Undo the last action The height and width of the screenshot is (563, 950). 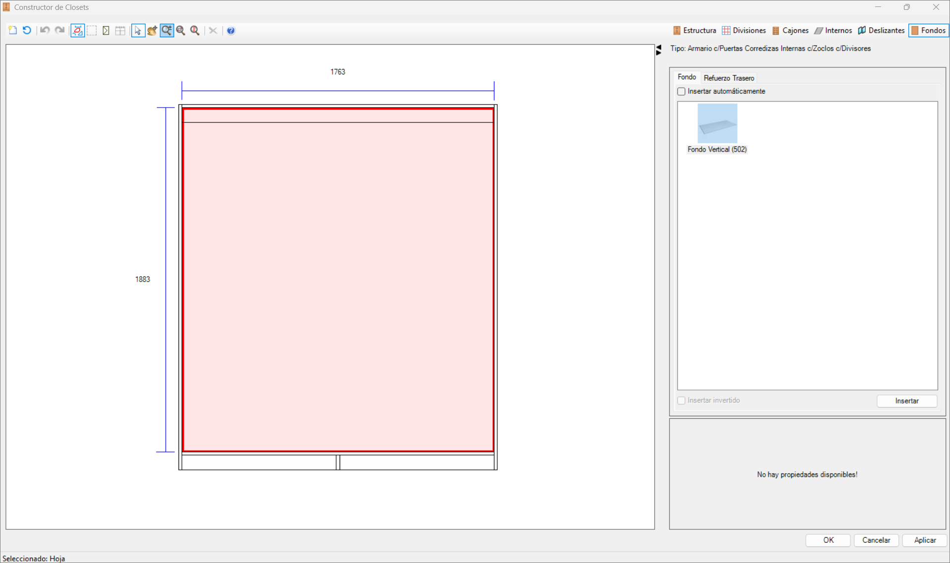[x=44, y=30]
